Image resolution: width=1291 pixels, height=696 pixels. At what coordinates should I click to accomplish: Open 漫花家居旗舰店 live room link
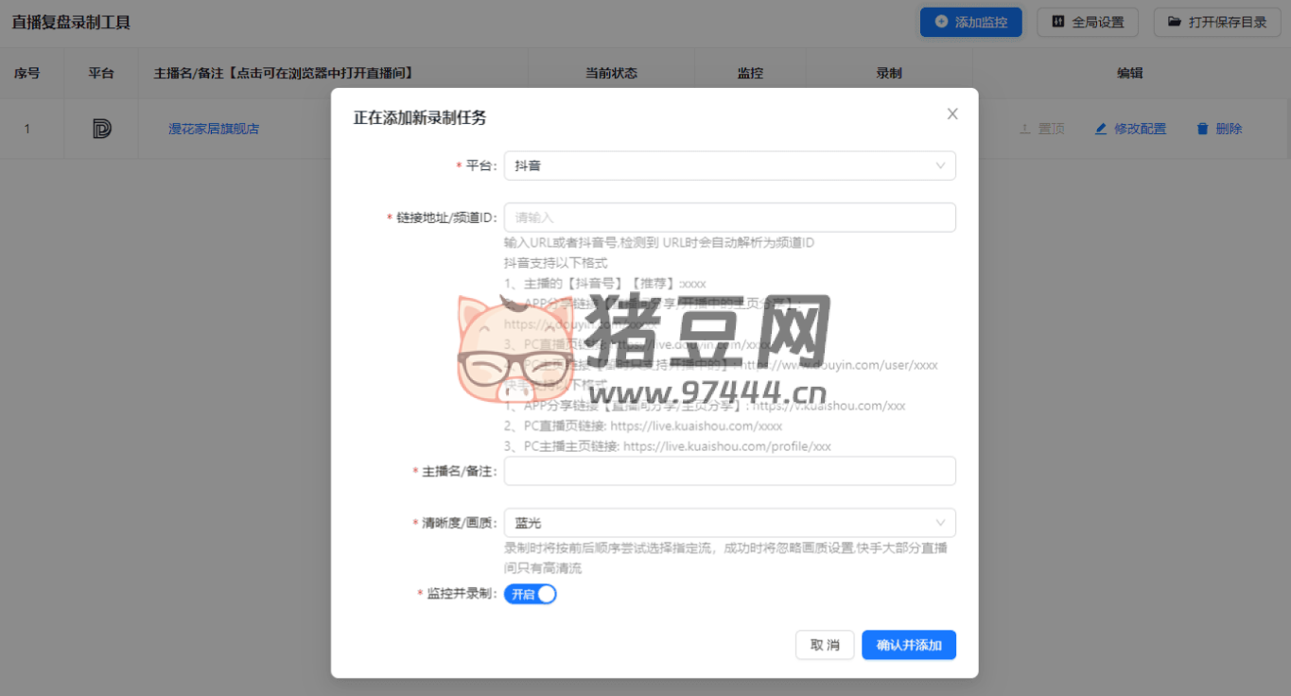tap(214, 129)
